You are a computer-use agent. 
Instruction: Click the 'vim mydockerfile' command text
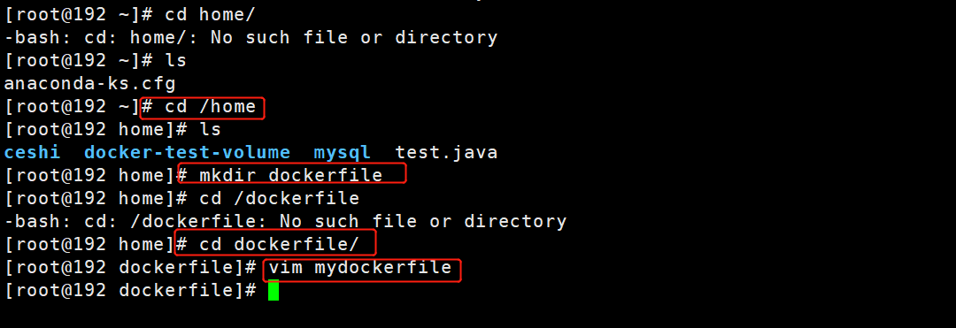click(360, 268)
